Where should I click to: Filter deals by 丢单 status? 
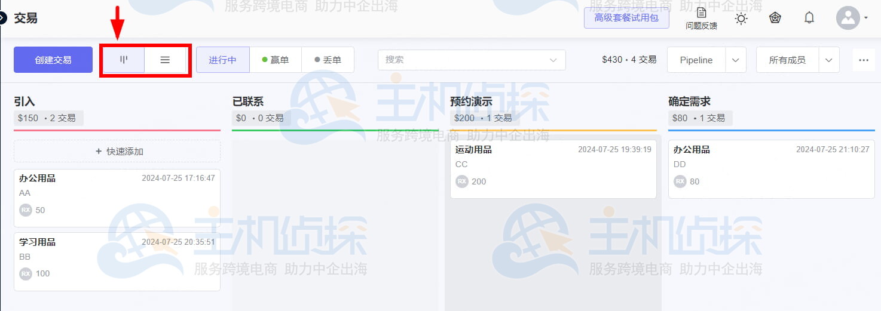[x=328, y=60]
